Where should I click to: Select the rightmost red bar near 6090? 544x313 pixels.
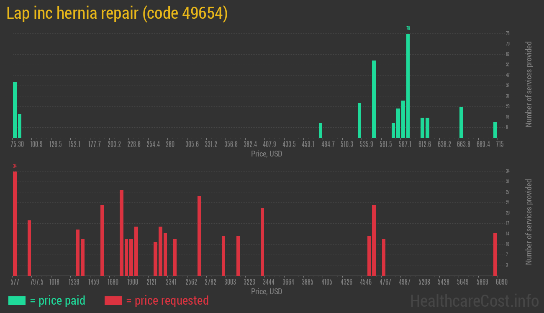click(495, 254)
